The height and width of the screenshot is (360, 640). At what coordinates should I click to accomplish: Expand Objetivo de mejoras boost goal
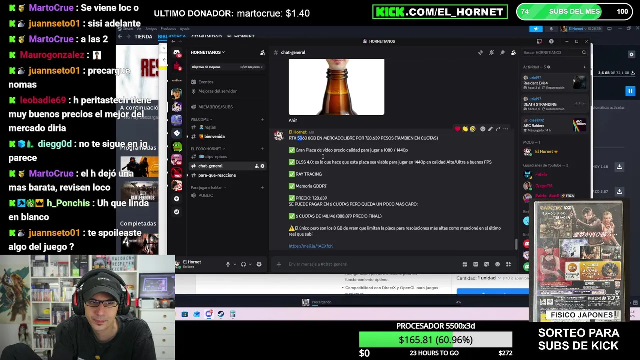click(227, 67)
